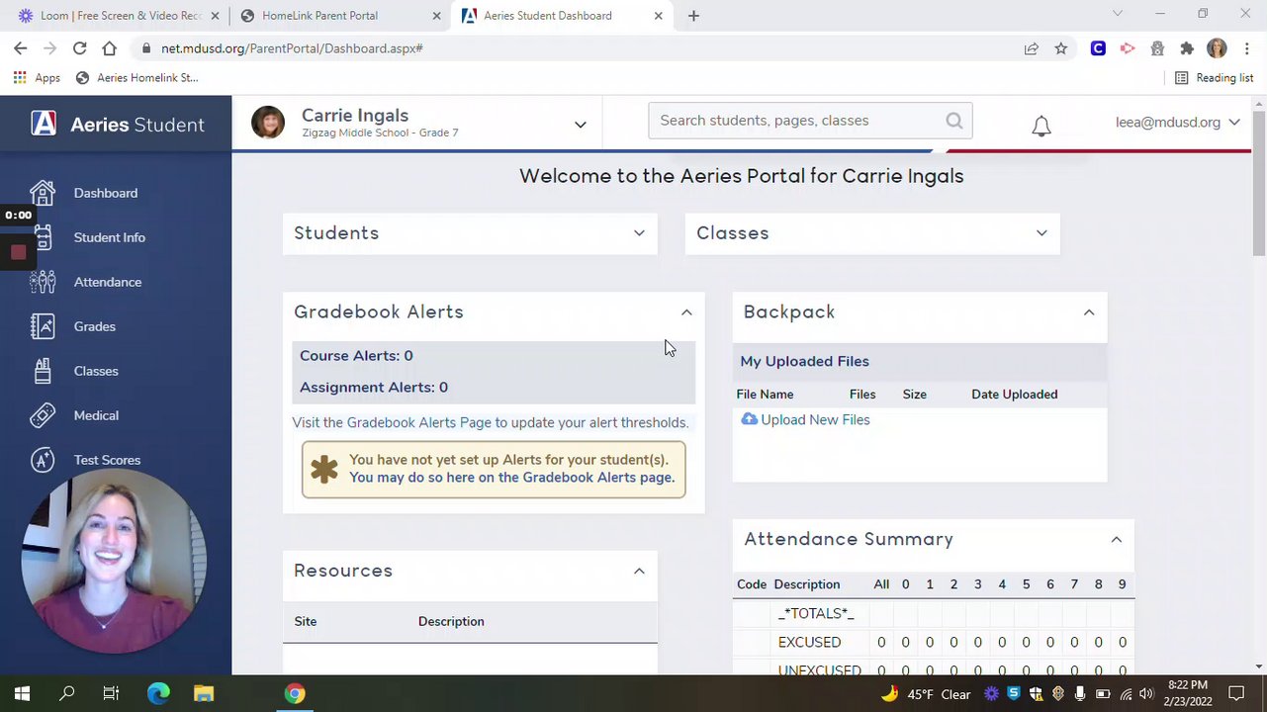
Task: Click the Loom recording stop button
Action: point(18,252)
